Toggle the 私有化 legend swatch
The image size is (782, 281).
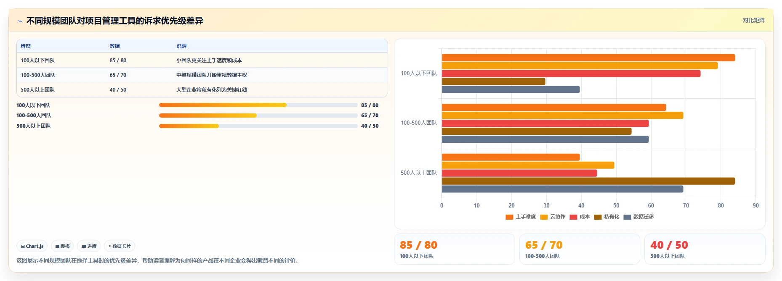tap(598, 217)
